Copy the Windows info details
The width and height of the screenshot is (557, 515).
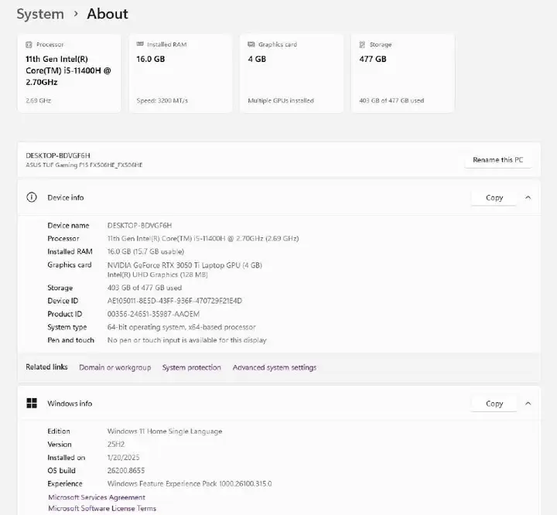(x=494, y=404)
